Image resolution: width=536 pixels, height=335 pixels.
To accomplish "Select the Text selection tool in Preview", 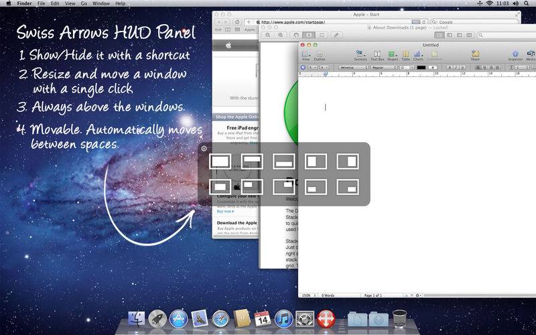I will pyautogui.click(x=309, y=36).
